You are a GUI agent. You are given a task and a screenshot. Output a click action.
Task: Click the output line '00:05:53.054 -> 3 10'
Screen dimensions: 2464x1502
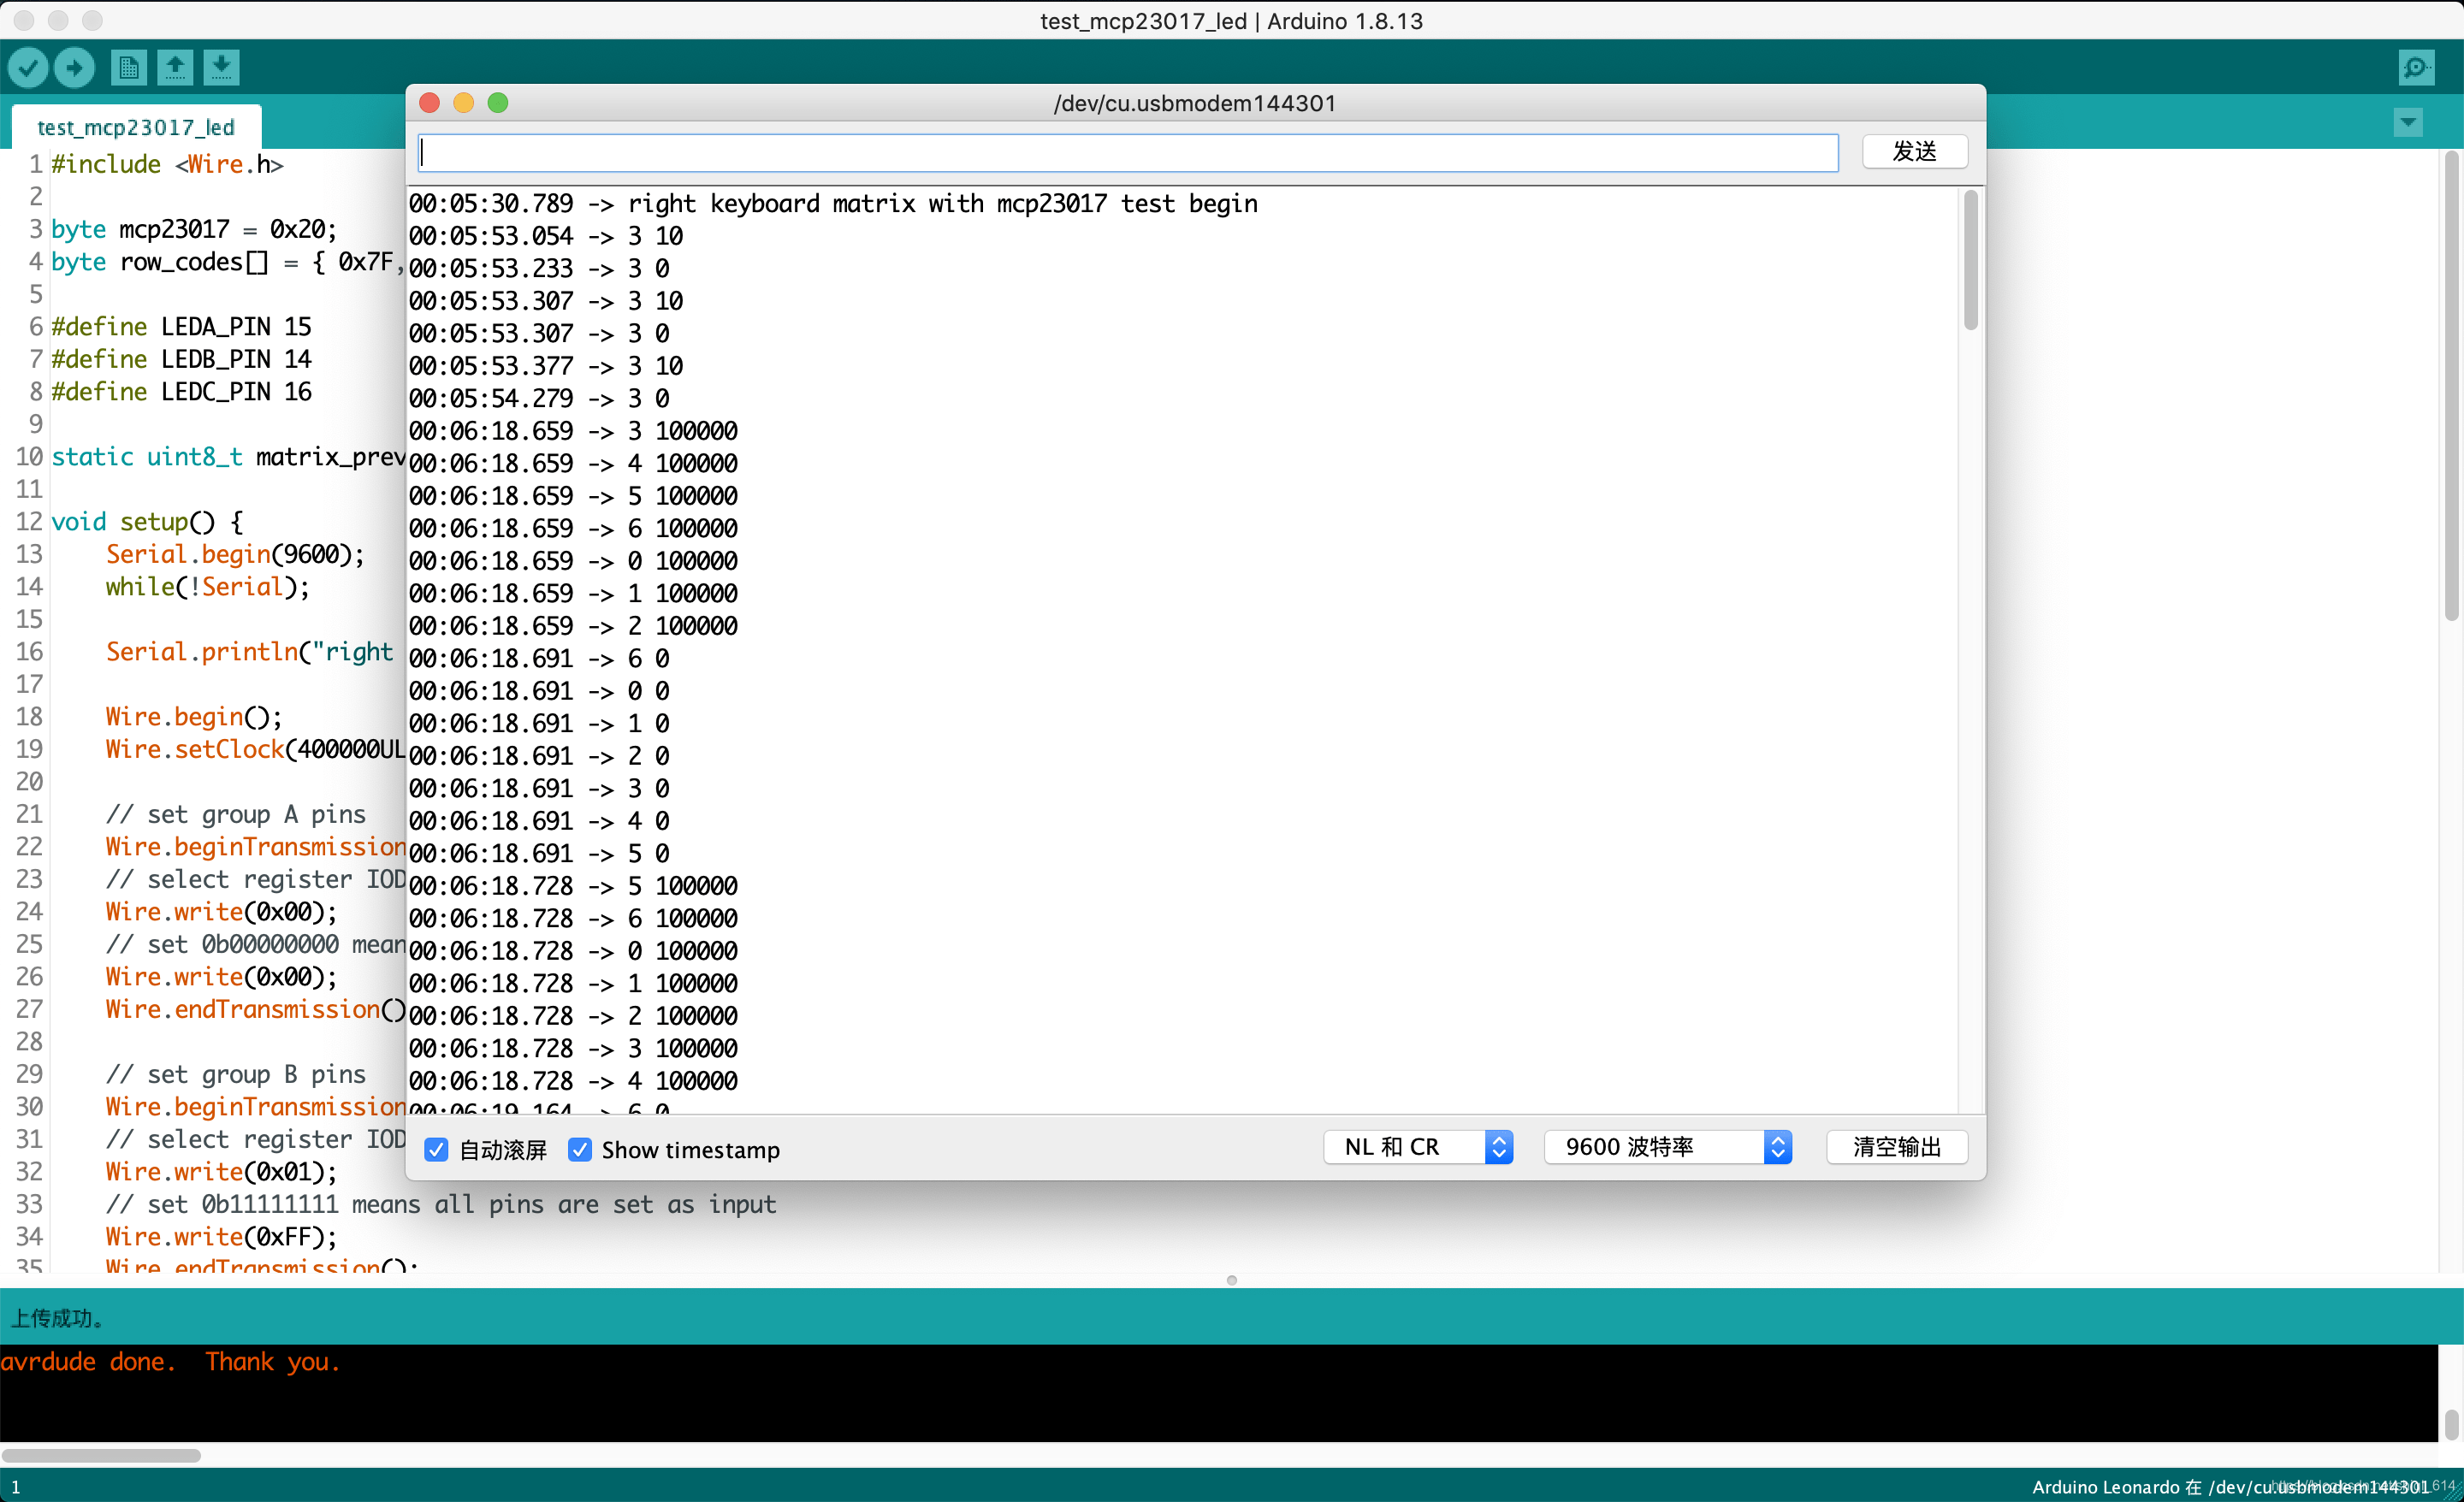(546, 236)
